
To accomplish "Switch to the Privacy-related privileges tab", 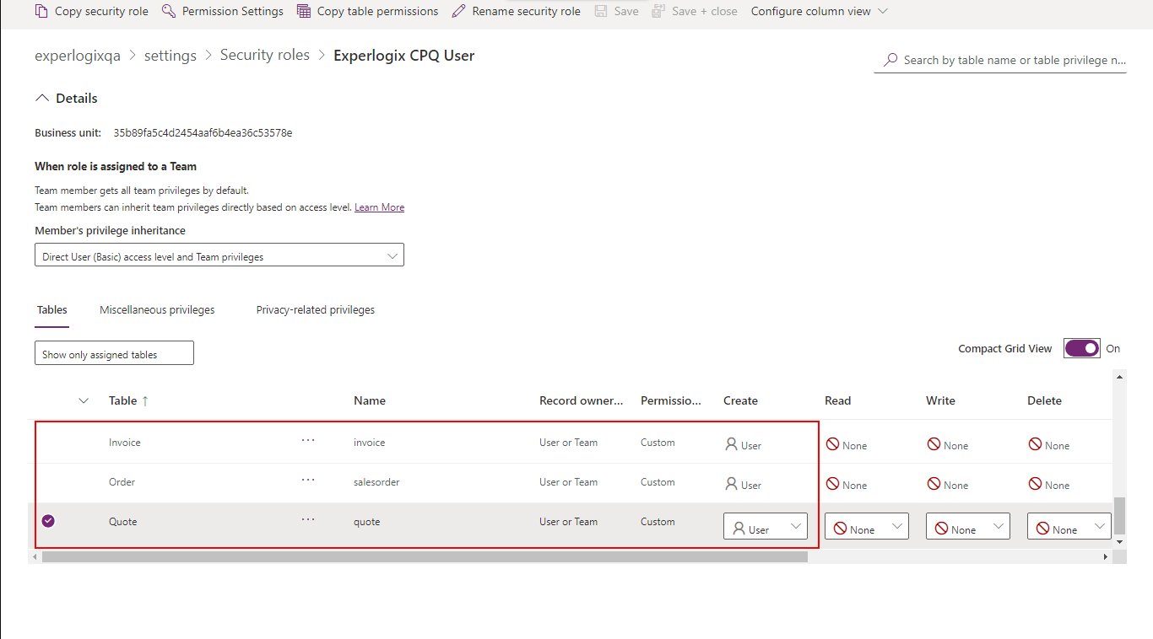I will pos(316,310).
